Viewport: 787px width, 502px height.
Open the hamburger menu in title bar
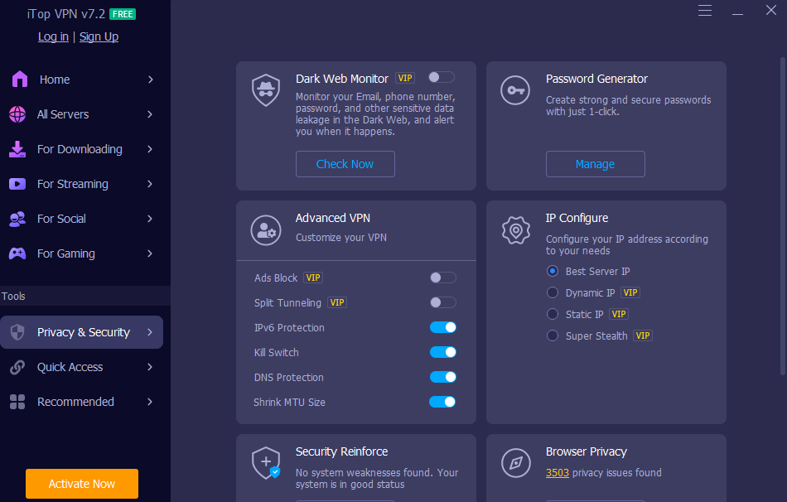coord(705,11)
